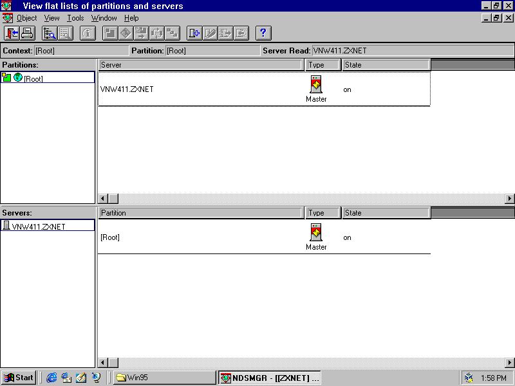Click the Partition Continuity toolbar icon
This screenshot has width=515, height=386.
pos(172,33)
